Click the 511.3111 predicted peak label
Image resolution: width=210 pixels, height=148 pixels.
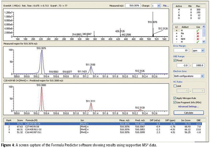pos(91,101)
